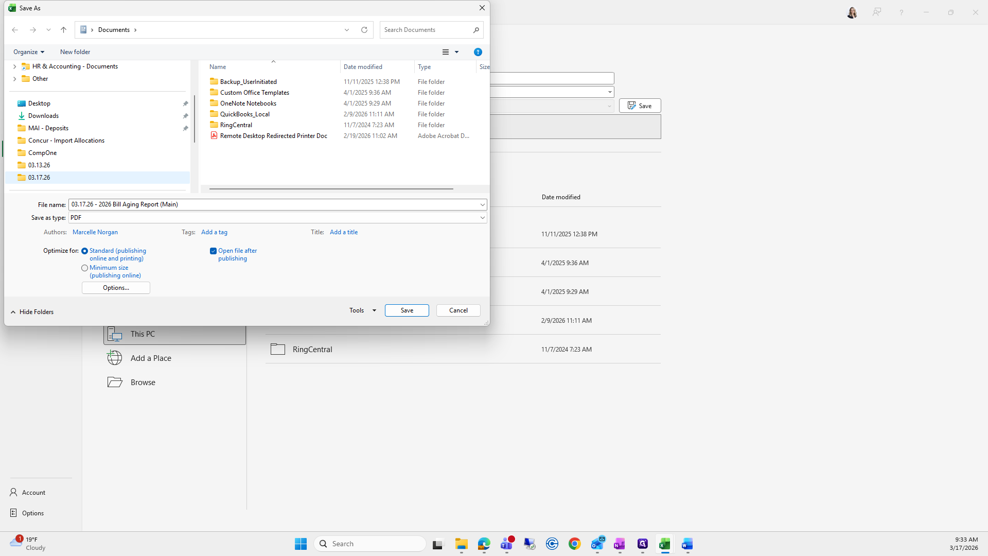
Task: Open the Tools dropdown menu
Action: point(363,310)
